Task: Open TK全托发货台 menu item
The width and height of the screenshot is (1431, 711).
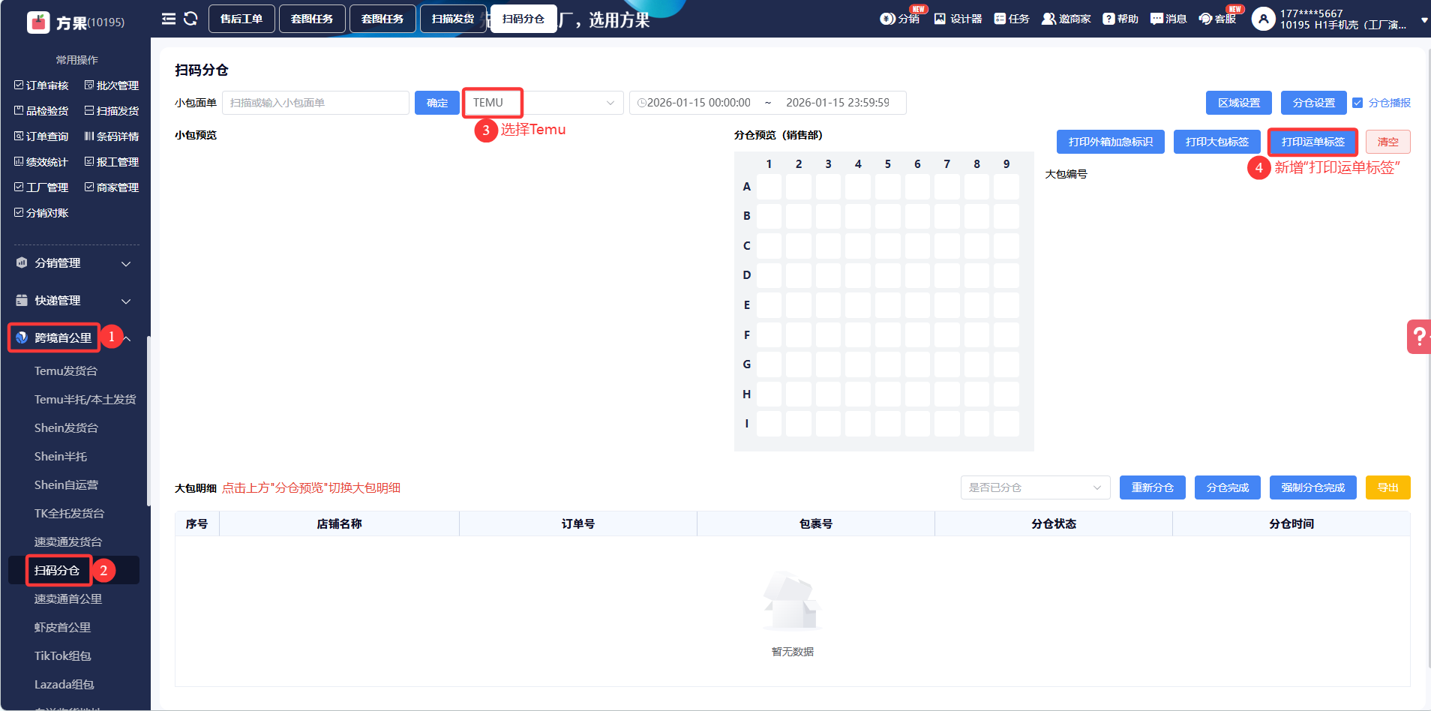Action: coord(69,514)
